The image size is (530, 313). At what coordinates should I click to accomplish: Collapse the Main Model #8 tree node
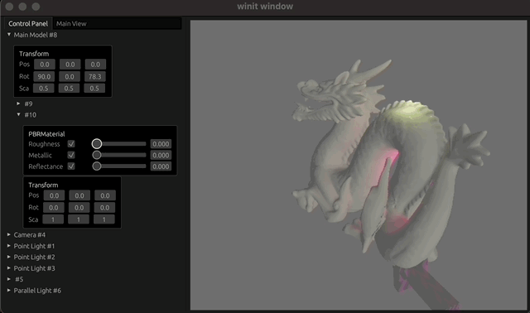point(9,35)
